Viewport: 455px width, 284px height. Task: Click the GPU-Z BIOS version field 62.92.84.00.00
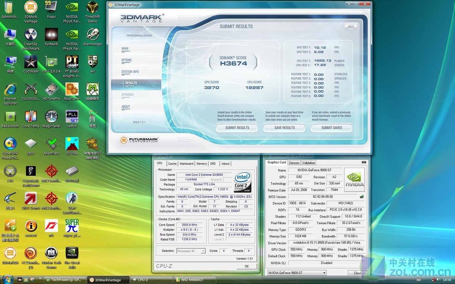pos(323,197)
